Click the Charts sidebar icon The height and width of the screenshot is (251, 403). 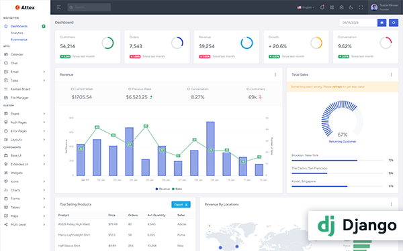[x=6, y=190]
